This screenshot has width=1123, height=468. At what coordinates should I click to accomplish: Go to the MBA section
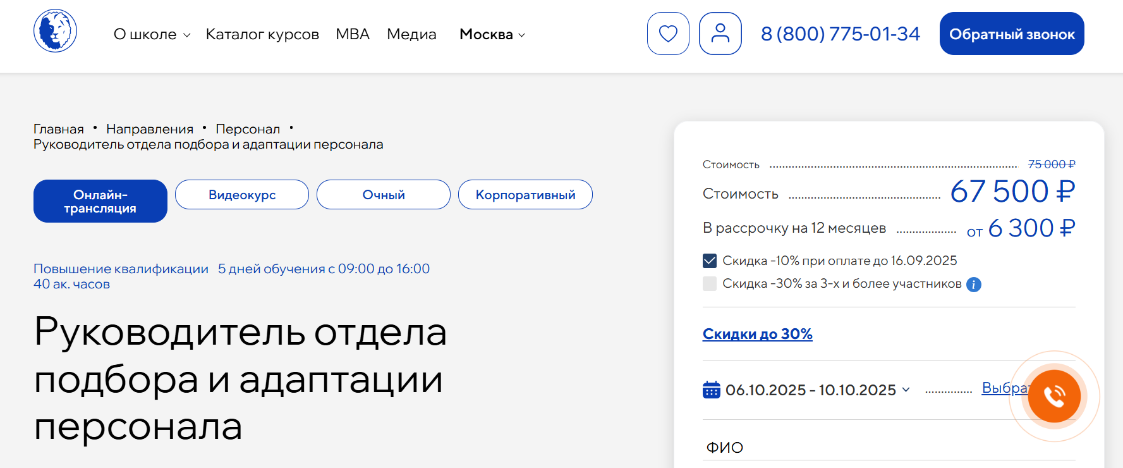tap(352, 34)
